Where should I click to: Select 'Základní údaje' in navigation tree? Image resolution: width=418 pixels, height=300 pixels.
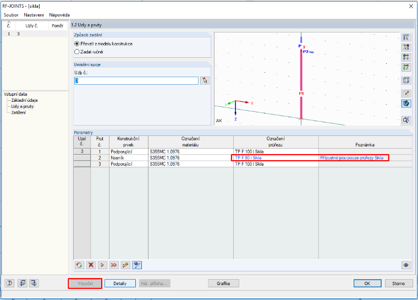tap(24, 100)
